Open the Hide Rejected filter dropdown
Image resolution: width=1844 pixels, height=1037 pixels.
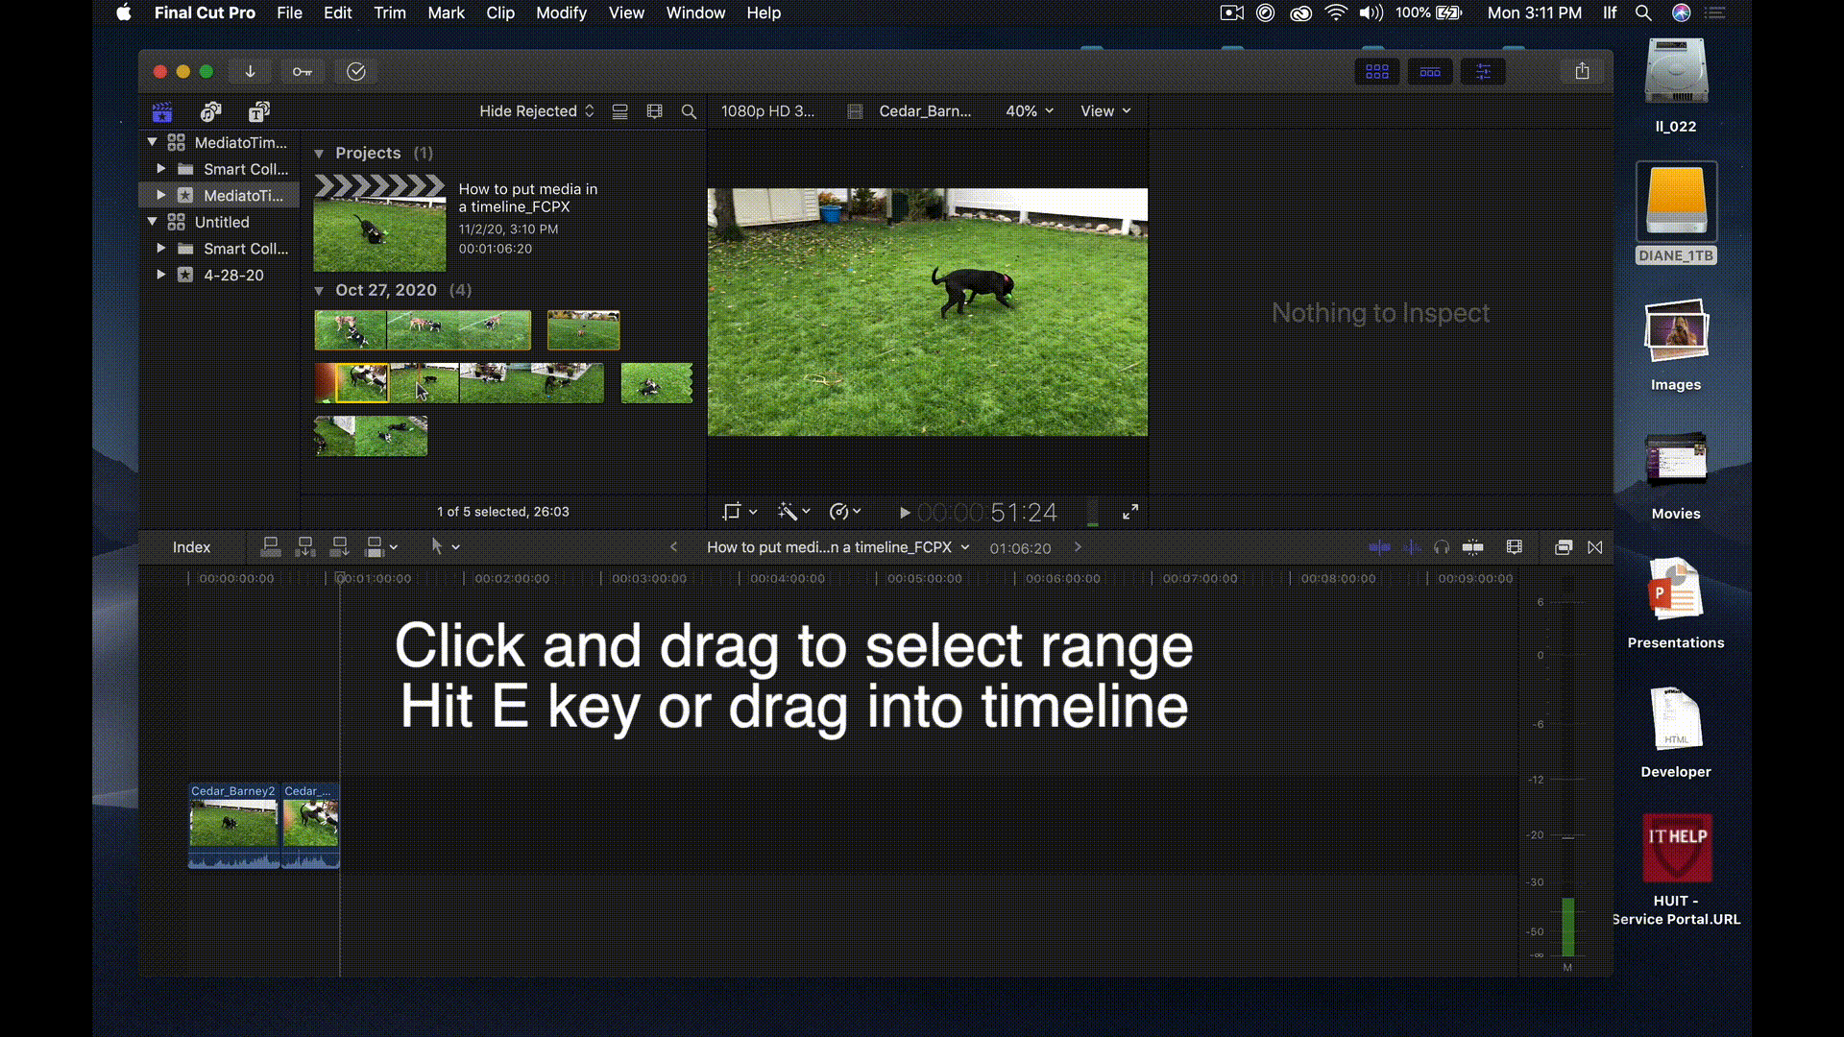click(x=536, y=111)
